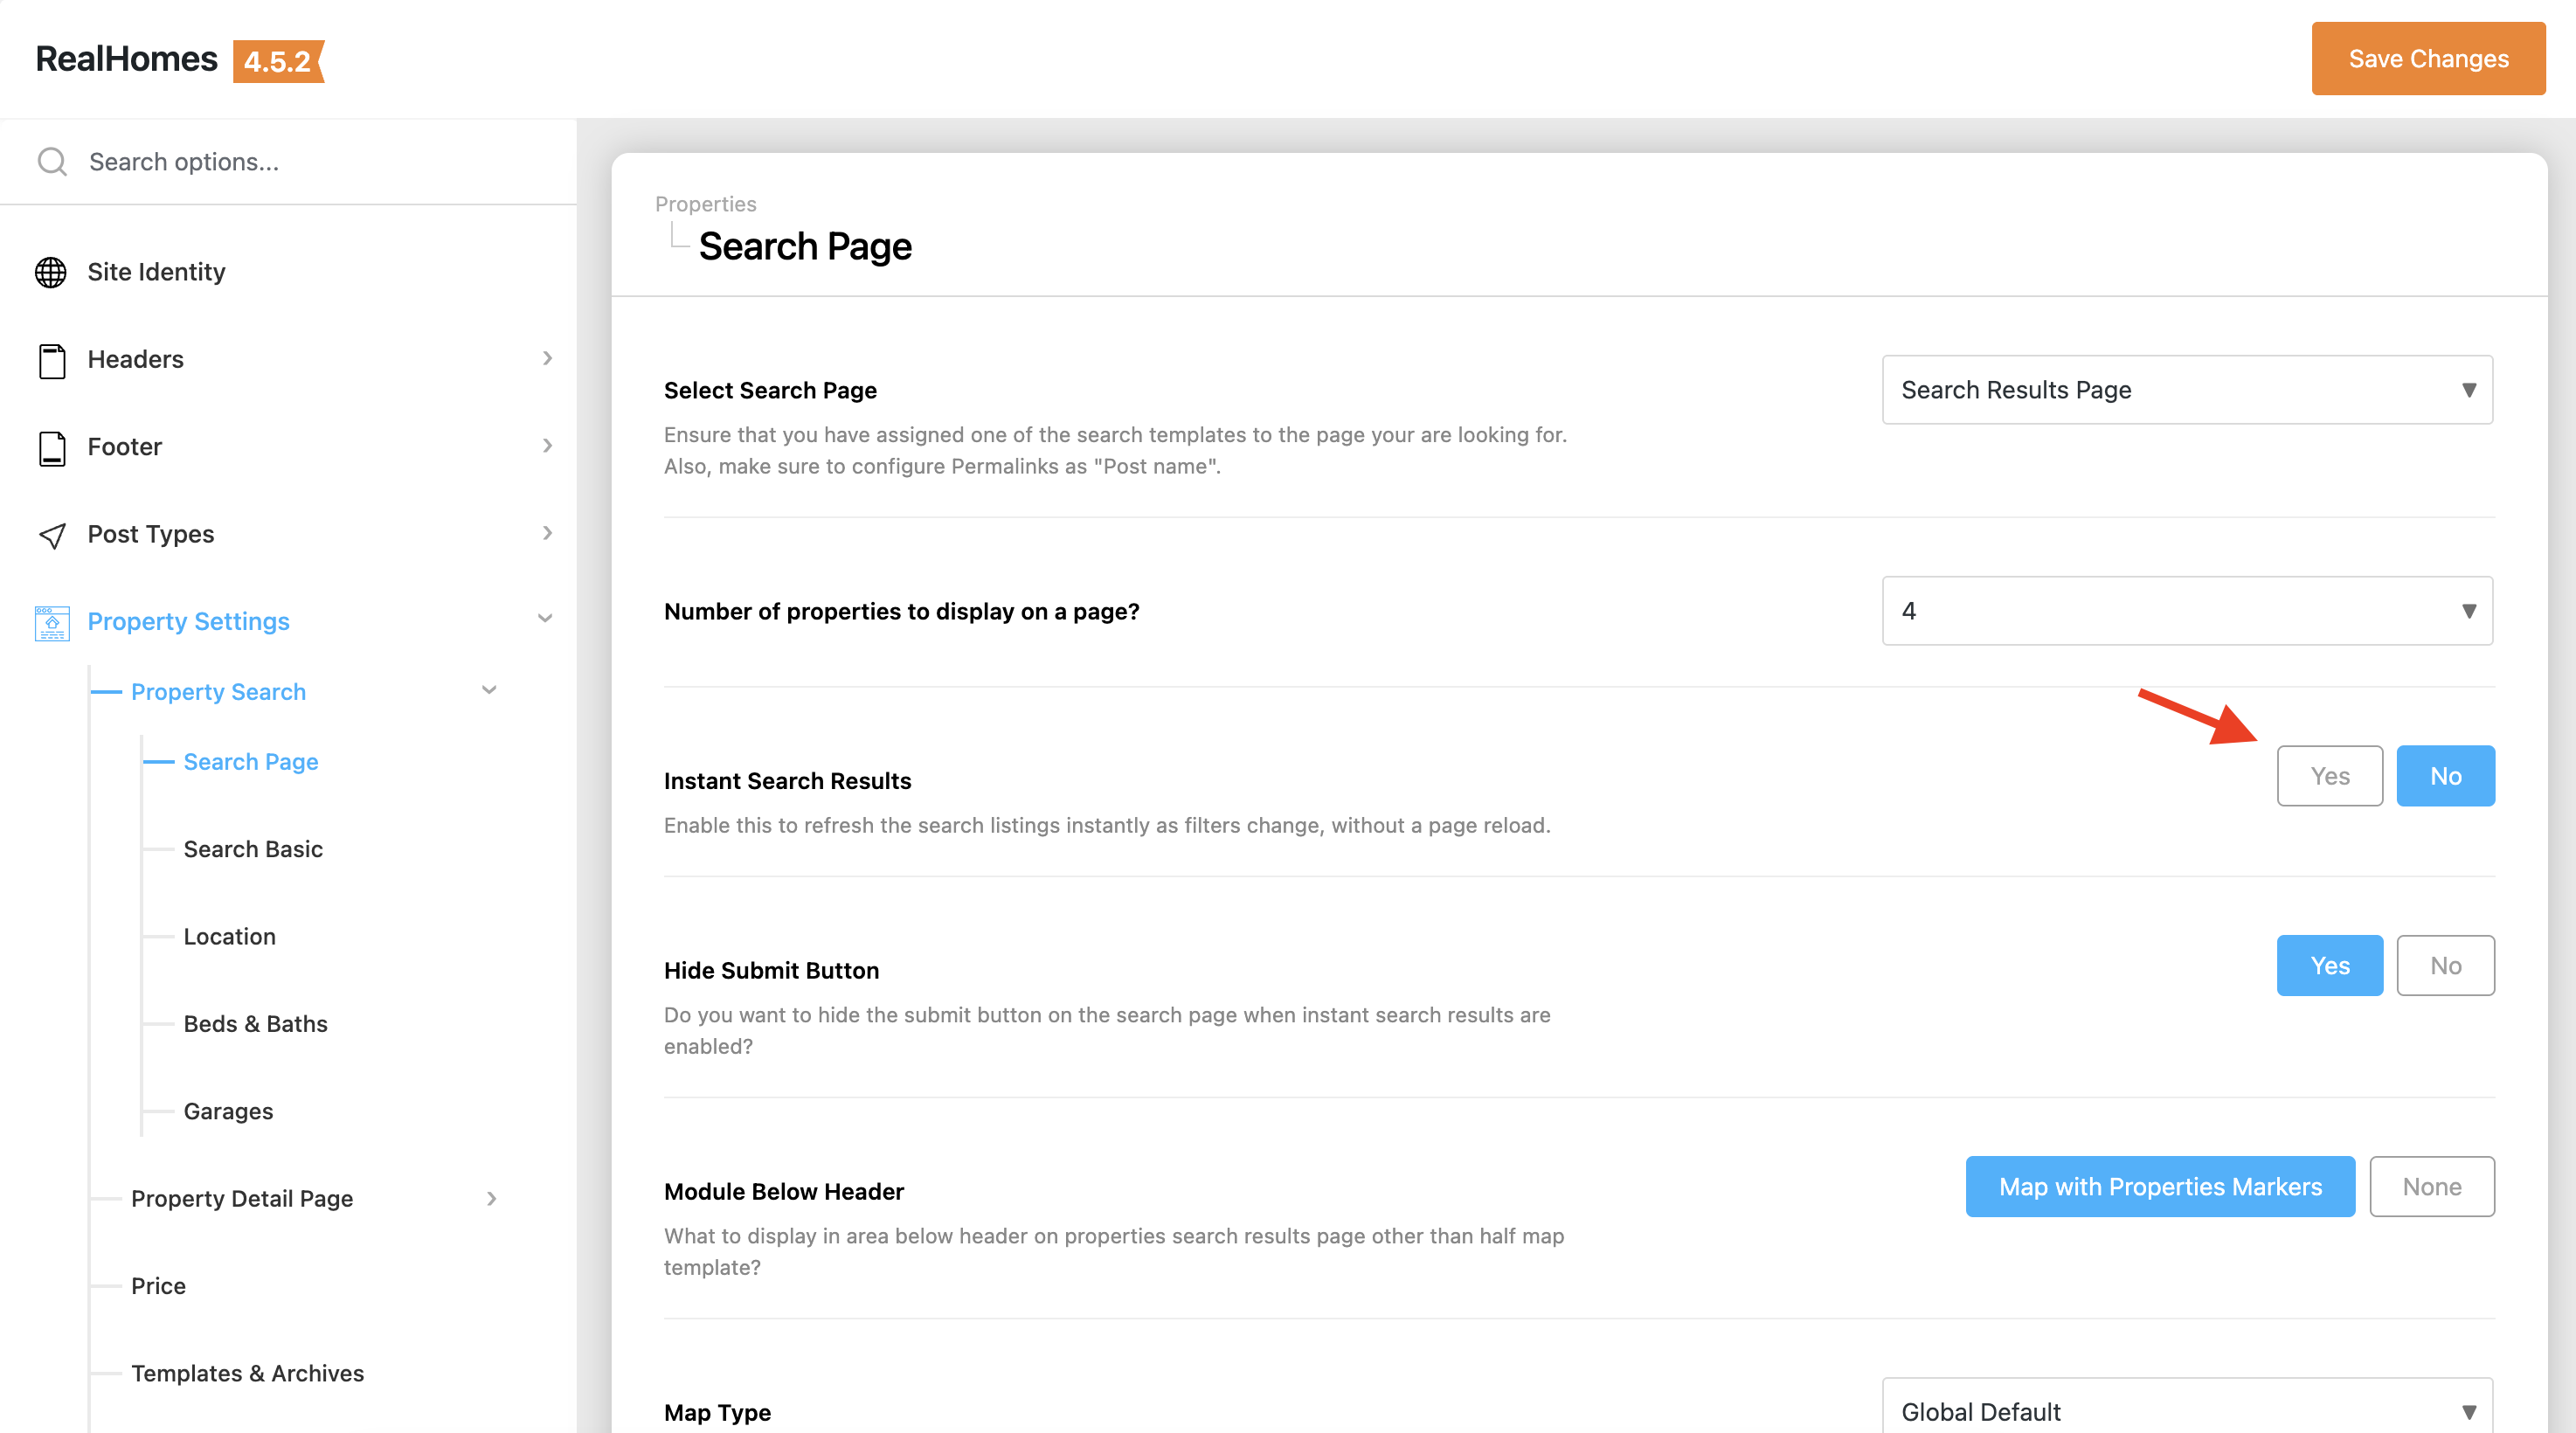Image resolution: width=2576 pixels, height=1433 pixels.
Task: Select None for Module Below Header
Action: 2432,1186
